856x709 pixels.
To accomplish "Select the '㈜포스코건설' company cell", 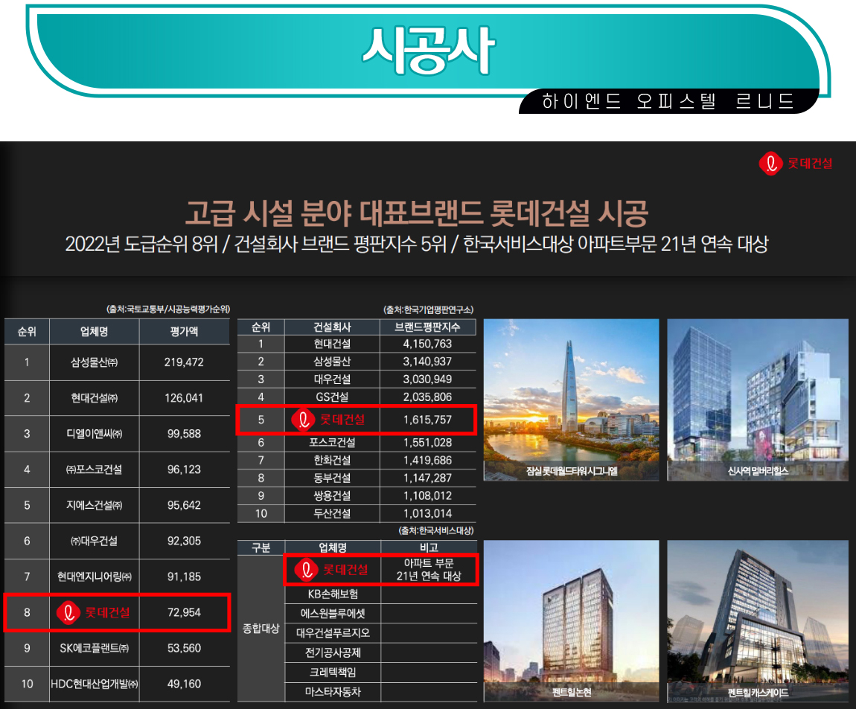I will coord(94,469).
